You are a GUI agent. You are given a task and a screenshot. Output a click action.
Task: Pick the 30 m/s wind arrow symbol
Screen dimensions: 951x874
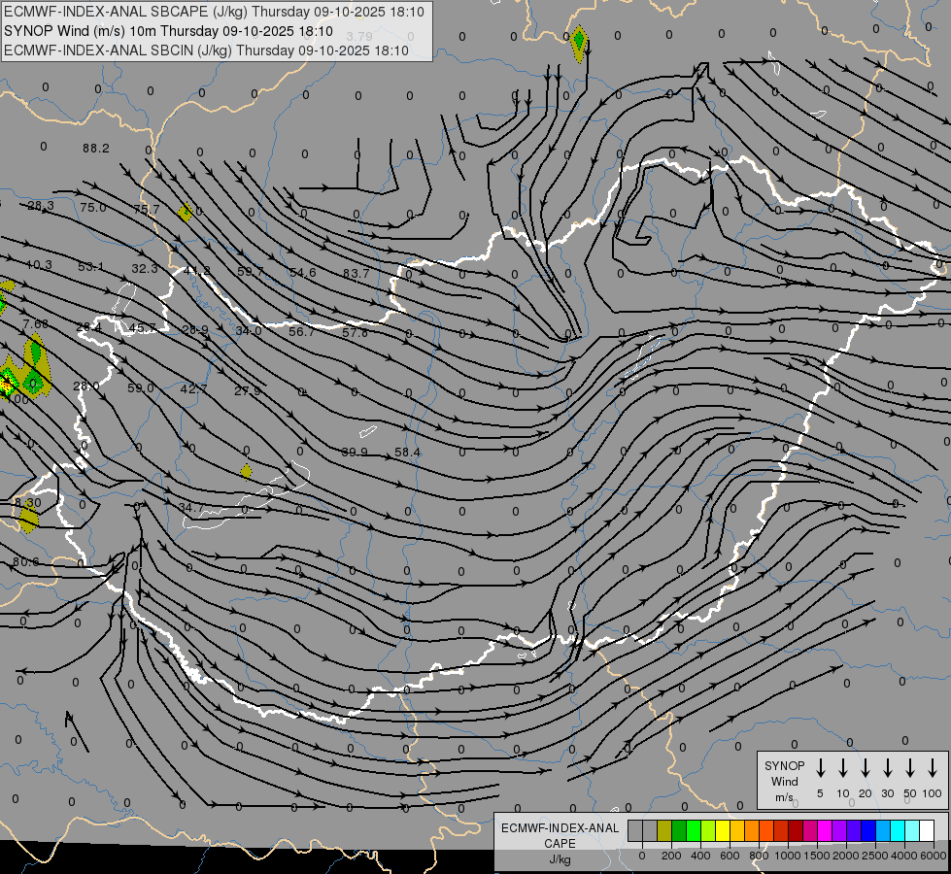tap(888, 768)
